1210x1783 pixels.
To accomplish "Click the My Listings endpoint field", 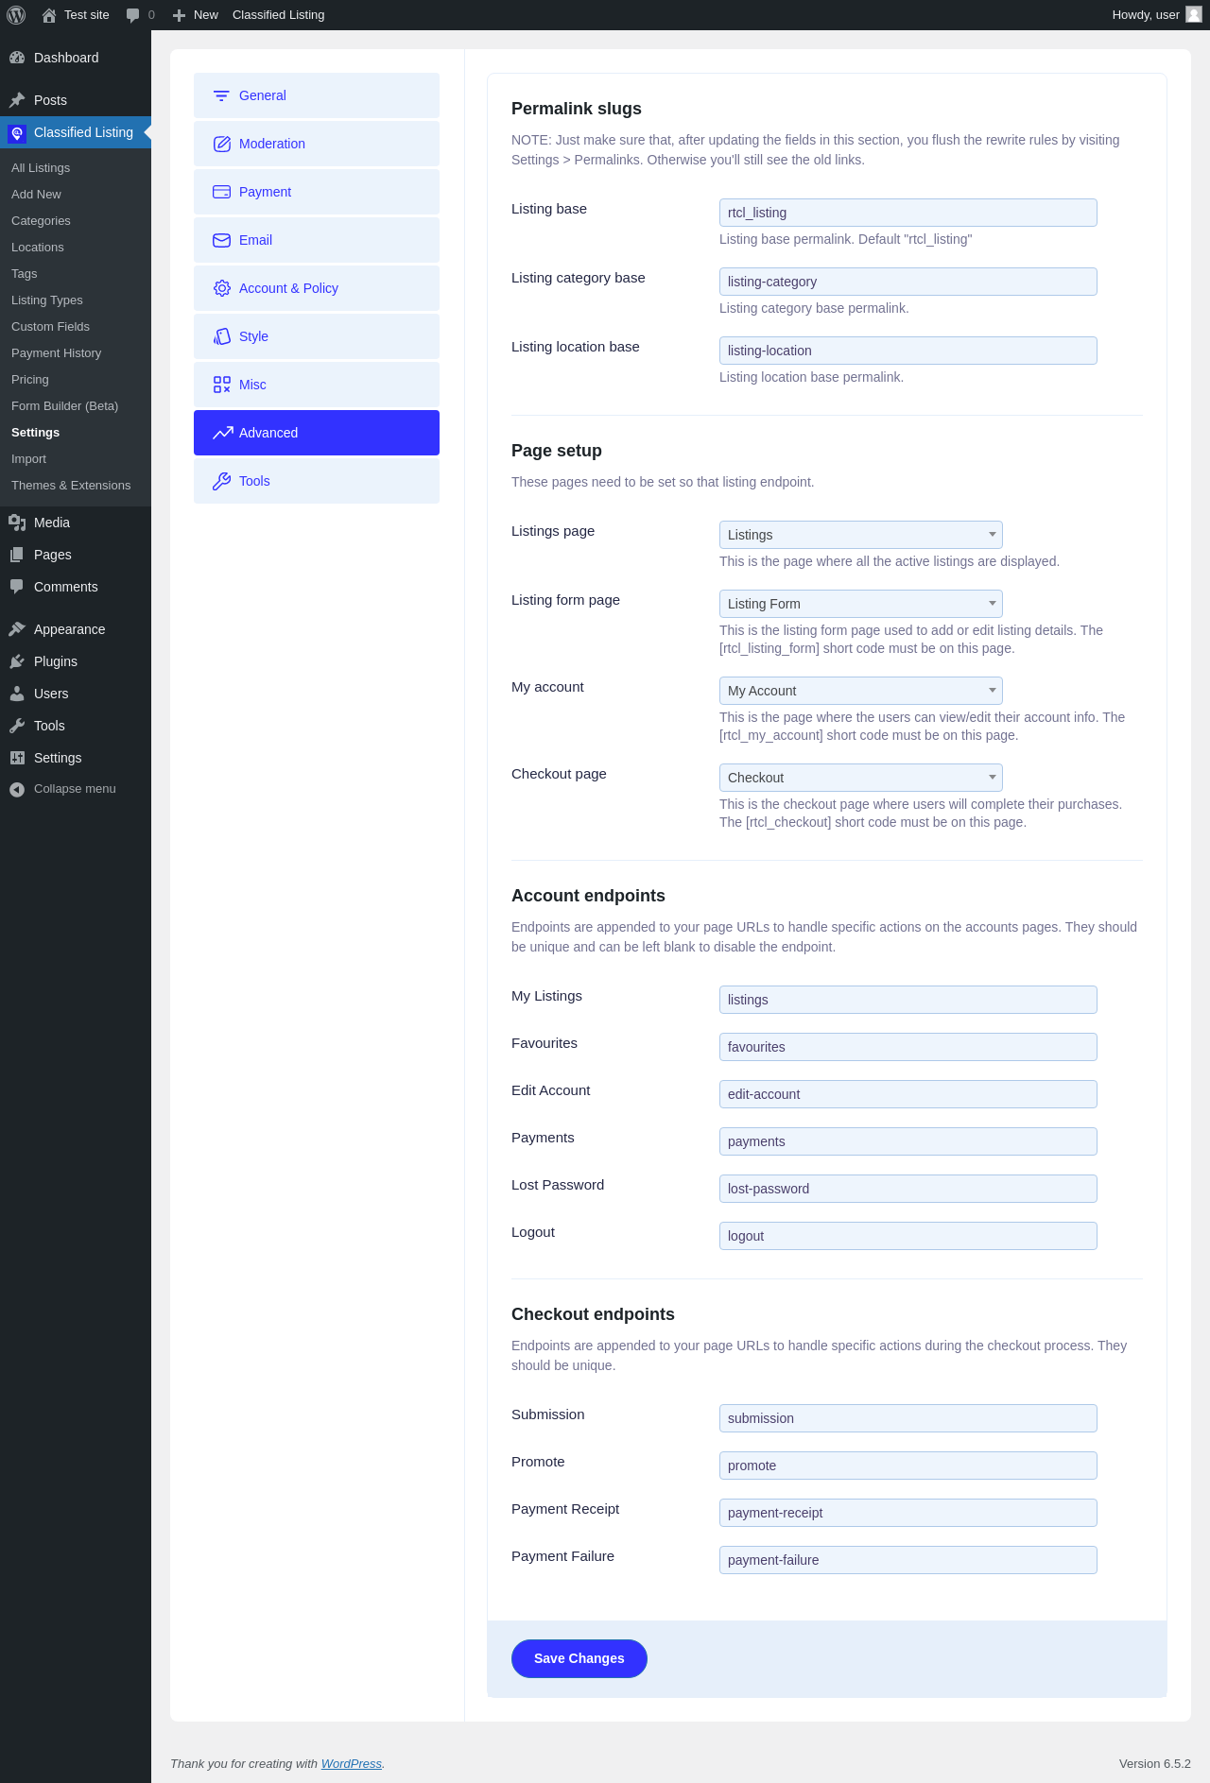I will click(x=908, y=1000).
